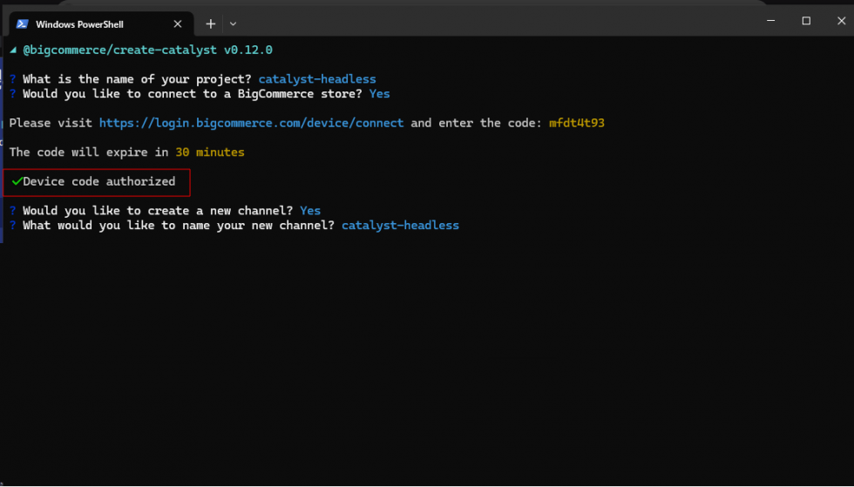Close the Windows PowerShell tab
Image resolution: width=854 pixels, height=487 pixels.
click(178, 24)
